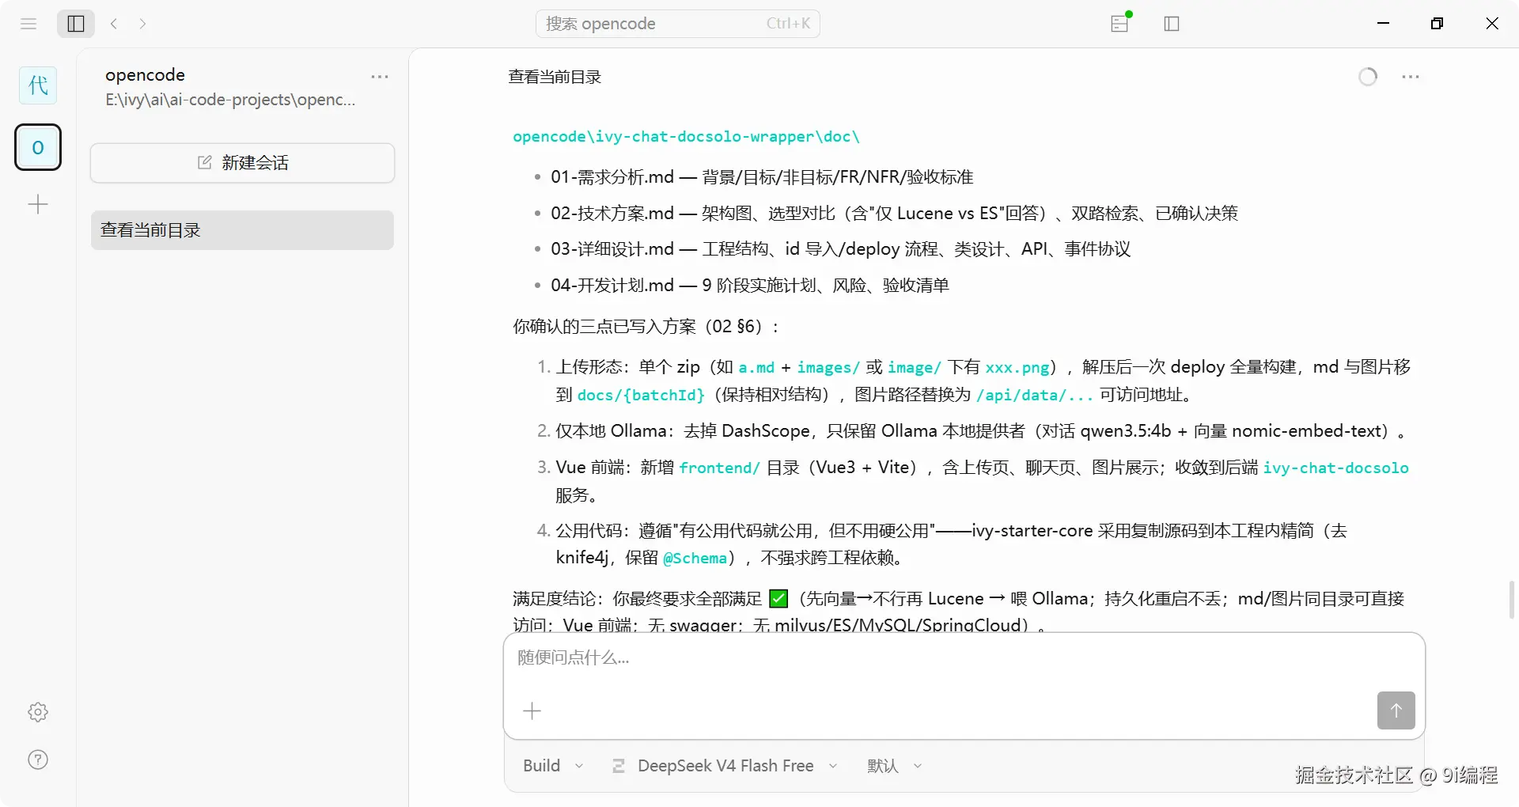
Task: Click the @Schema inline code
Action: (695, 558)
